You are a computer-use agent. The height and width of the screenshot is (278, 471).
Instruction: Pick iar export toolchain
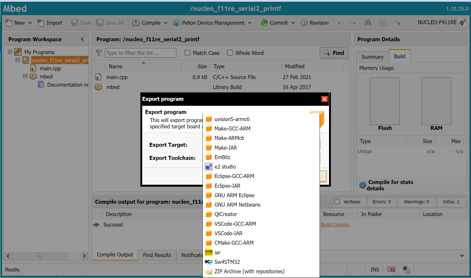(261, 253)
